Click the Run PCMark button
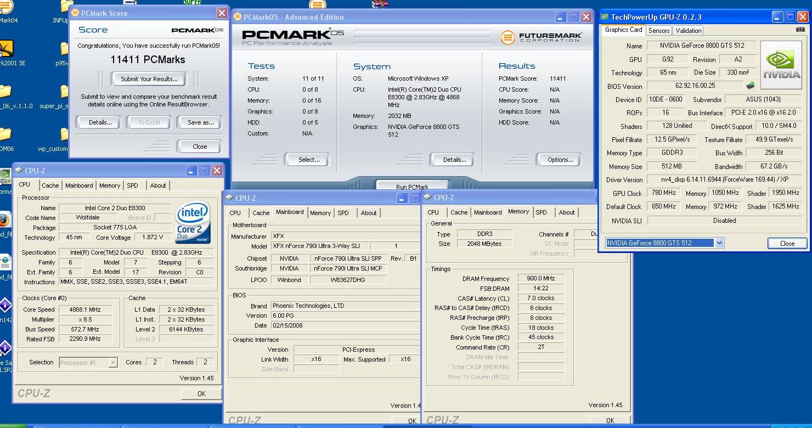The width and height of the screenshot is (812, 428). tap(411, 186)
